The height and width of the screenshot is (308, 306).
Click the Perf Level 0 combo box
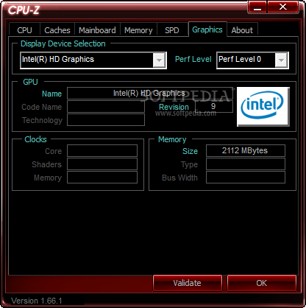252,60
